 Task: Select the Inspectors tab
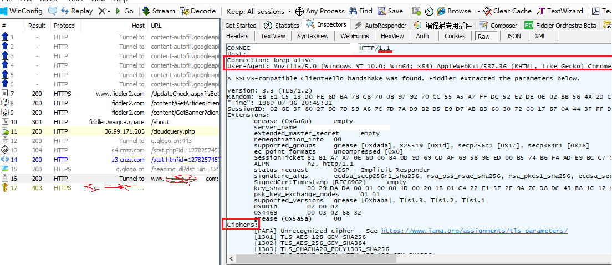[327, 24]
